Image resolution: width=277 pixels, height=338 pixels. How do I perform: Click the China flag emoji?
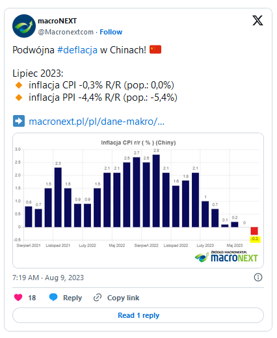pos(155,49)
